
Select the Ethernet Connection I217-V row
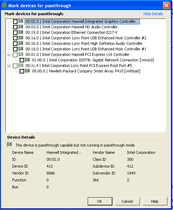click(72, 32)
